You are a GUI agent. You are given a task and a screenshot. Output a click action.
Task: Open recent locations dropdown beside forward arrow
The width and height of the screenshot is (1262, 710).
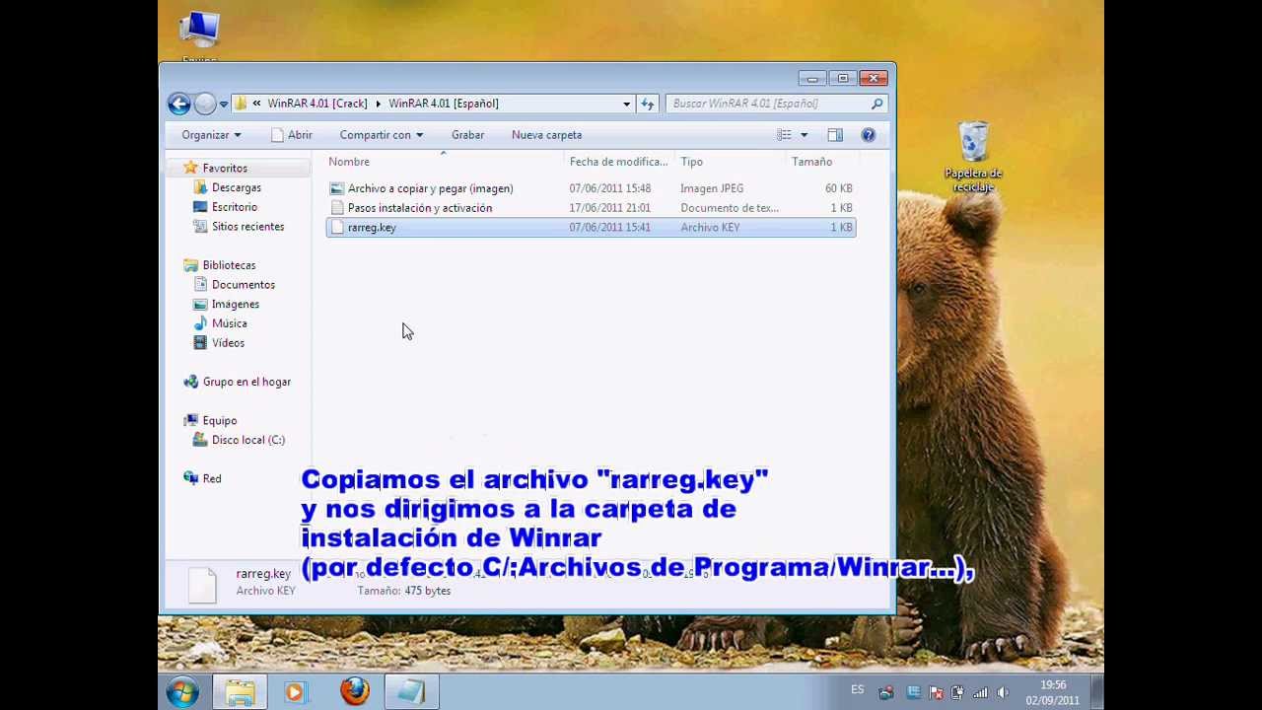pyautogui.click(x=224, y=104)
